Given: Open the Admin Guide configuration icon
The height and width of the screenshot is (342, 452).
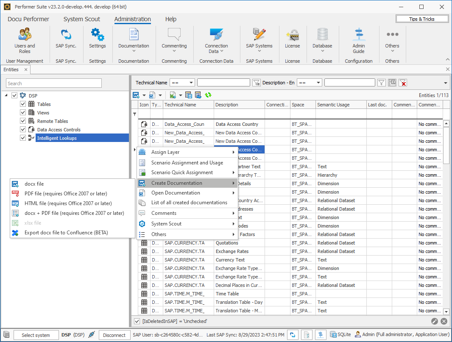Looking at the screenshot, I should [x=358, y=37].
